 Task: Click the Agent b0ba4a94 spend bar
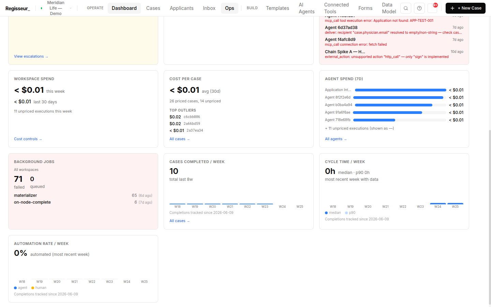pyautogui.click(x=400, y=105)
